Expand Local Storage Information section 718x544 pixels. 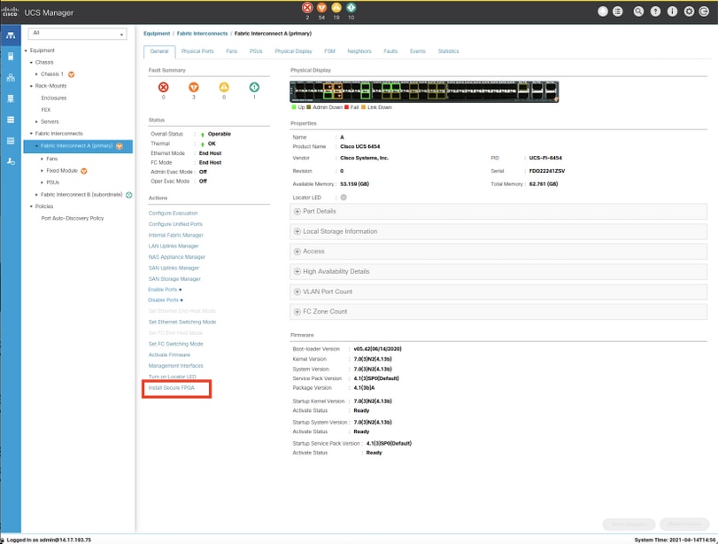(498, 231)
